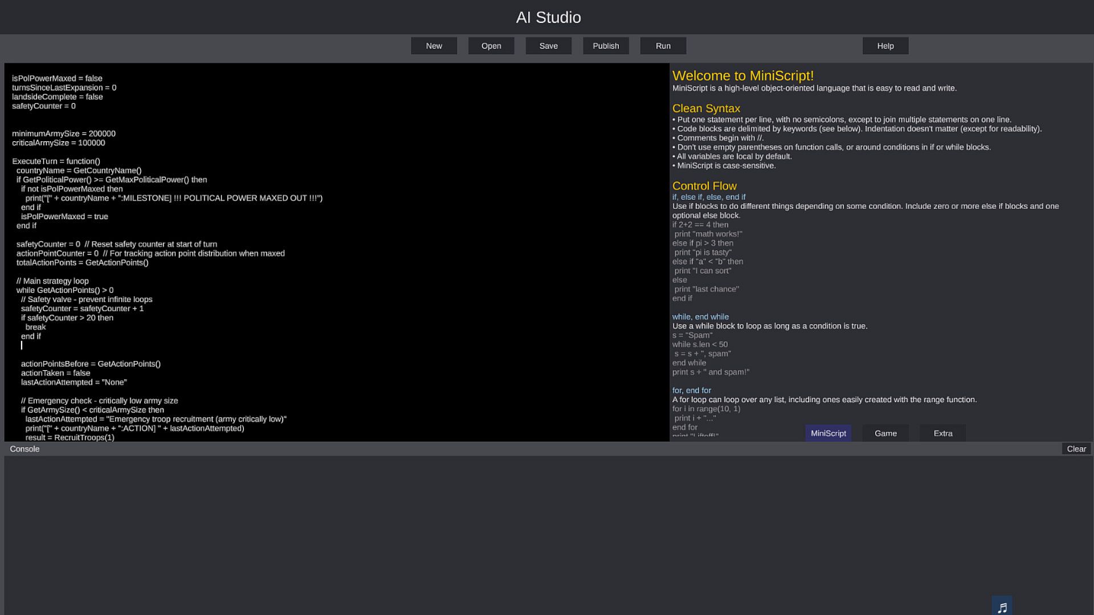This screenshot has height=615, width=1094.
Task: Click the Console label
Action: (x=25, y=449)
